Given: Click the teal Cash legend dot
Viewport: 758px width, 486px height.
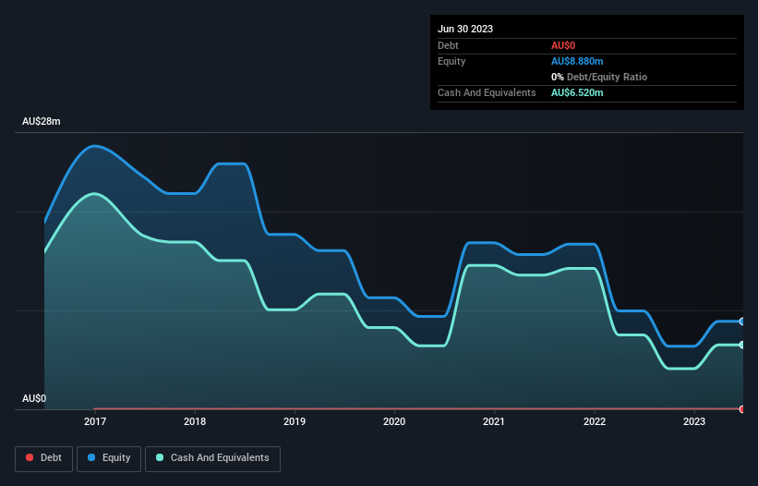Looking at the screenshot, I should (160, 457).
